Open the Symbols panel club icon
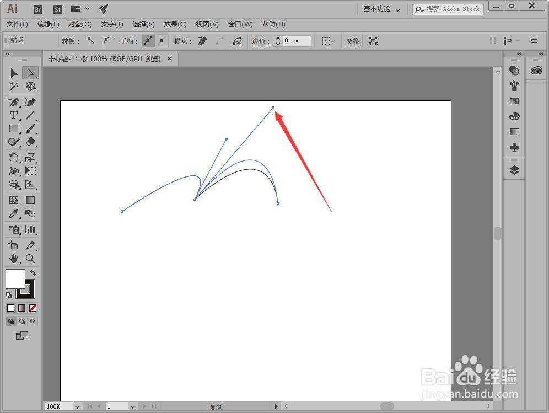The width and height of the screenshot is (549, 413). coord(514,147)
